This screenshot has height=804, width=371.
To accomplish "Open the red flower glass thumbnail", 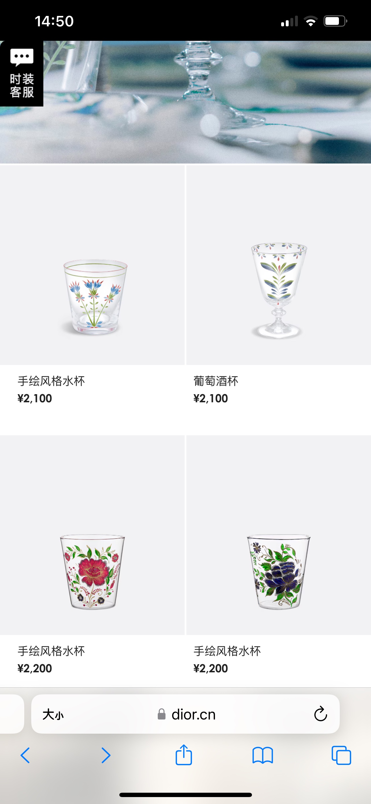I will point(92,535).
